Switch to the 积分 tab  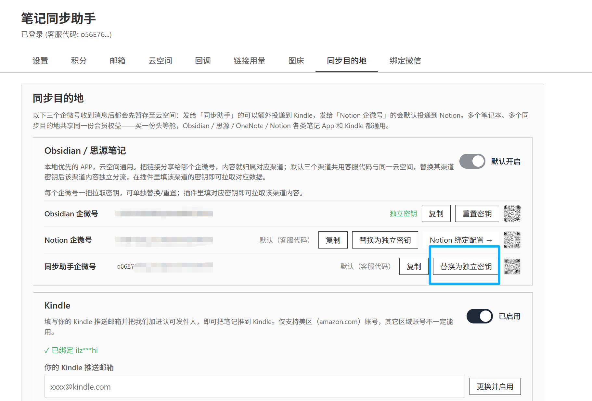tap(79, 61)
